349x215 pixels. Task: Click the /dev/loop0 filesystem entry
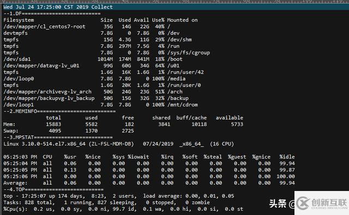[x=19, y=79]
